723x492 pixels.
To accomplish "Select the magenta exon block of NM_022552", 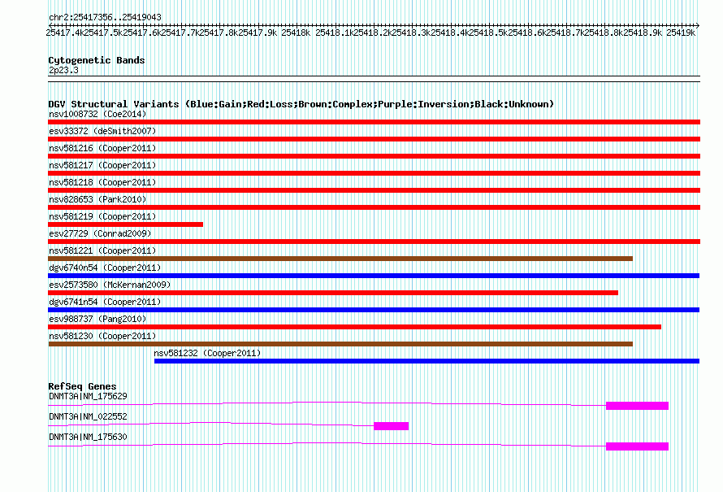I will (x=391, y=426).
